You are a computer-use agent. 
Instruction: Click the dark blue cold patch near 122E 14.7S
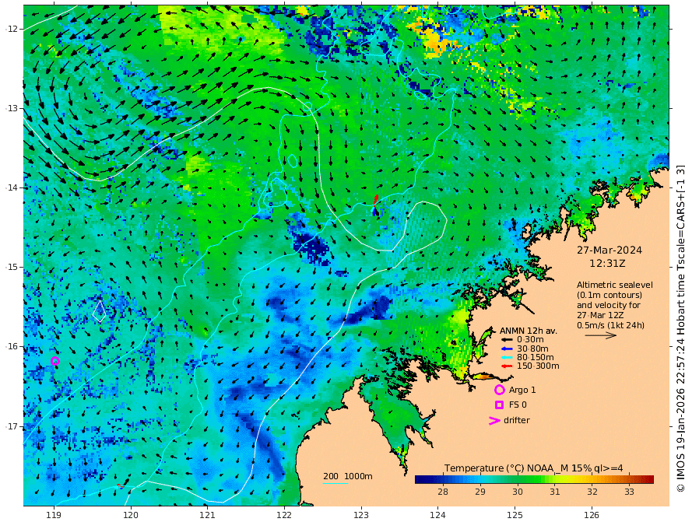coord(311,246)
